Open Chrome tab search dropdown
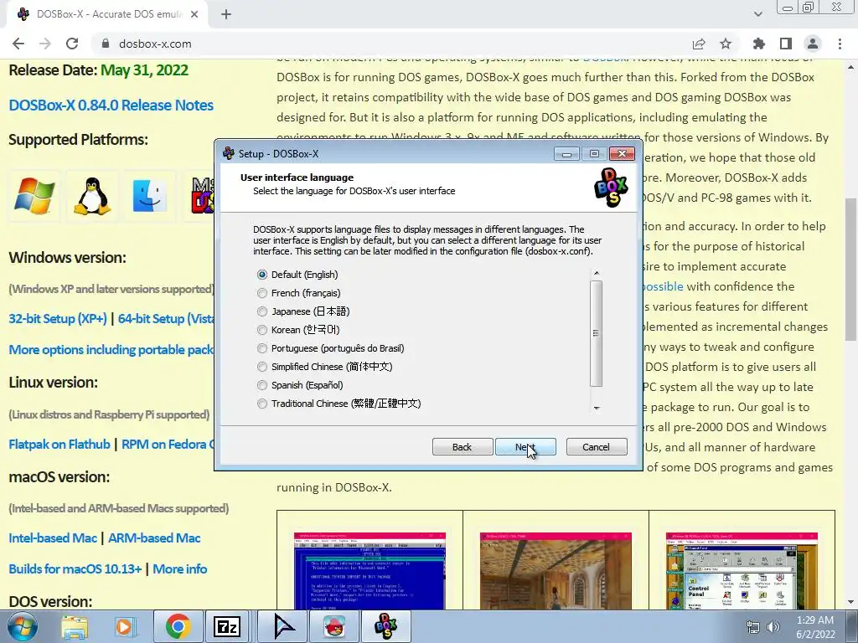The image size is (858, 643). (757, 14)
